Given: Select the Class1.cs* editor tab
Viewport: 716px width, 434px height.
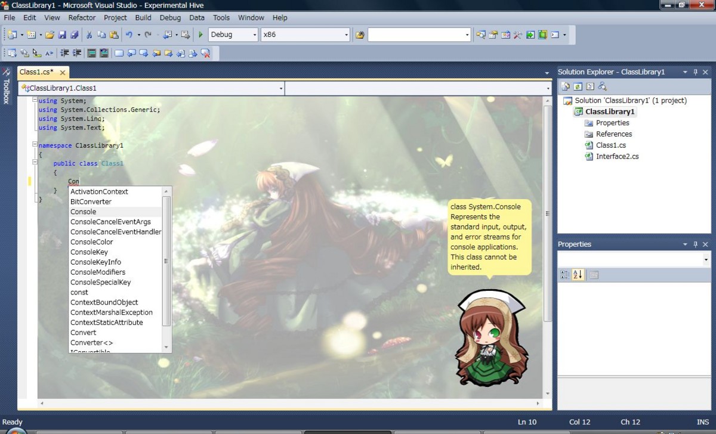Looking at the screenshot, I should pos(42,72).
